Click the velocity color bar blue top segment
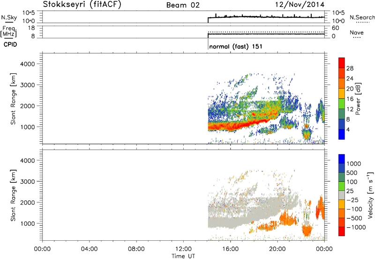This screenshot has height=259, width=375. click(x=342, y=159)
